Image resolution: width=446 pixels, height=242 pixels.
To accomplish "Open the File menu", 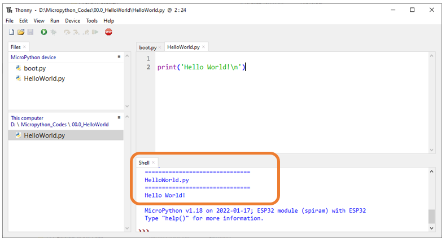I will [10, 21].
